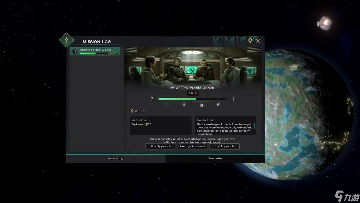
Task: Select the Slow Approach option
Action: (161, 146)
